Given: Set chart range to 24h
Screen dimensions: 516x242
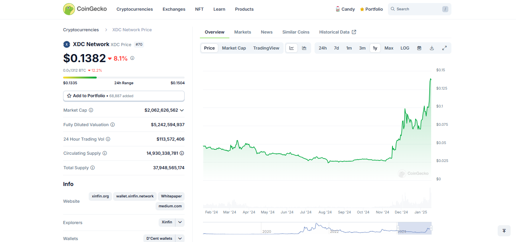Looking at the screenshot, I should pos(323,48).
